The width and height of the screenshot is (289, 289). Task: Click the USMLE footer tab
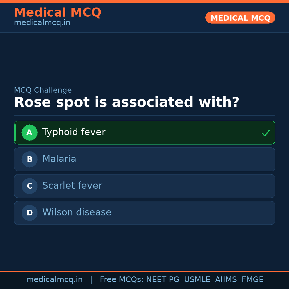(x=197, y=279)
